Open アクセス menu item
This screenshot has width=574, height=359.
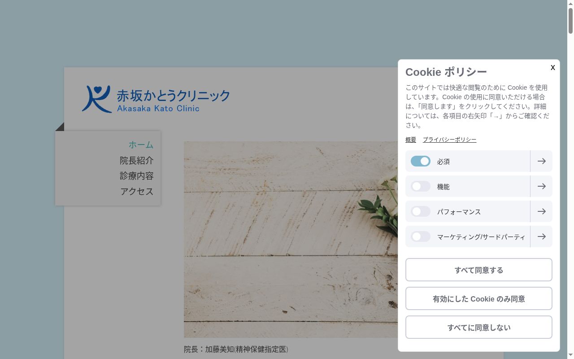[x=137, y=191]
